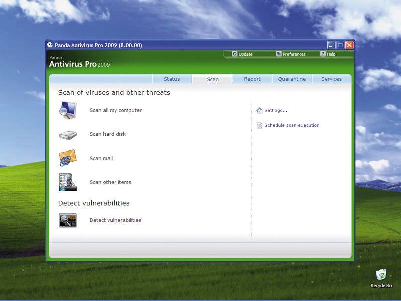Click the Schedule scan execution calendar icon
The height and width of the screenshot is (301, 401).
tap(259, 125)
